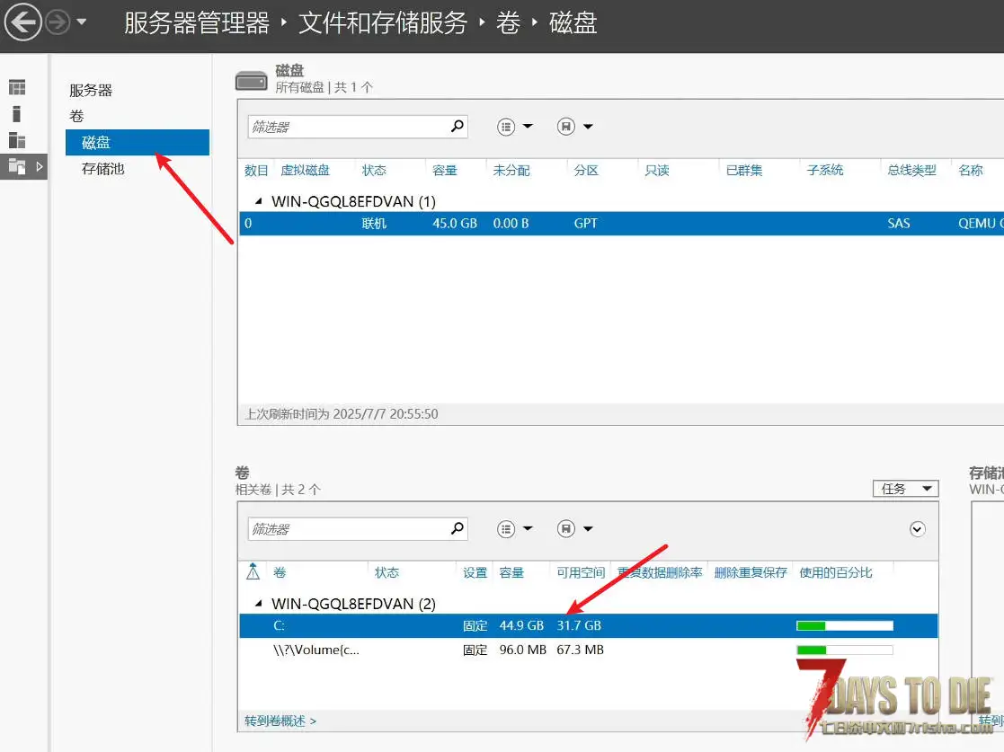The height and width of the screenshot is (752, 1004).
Task: Select 存储池 in navigation pane
Action: [x=103, y=168]
